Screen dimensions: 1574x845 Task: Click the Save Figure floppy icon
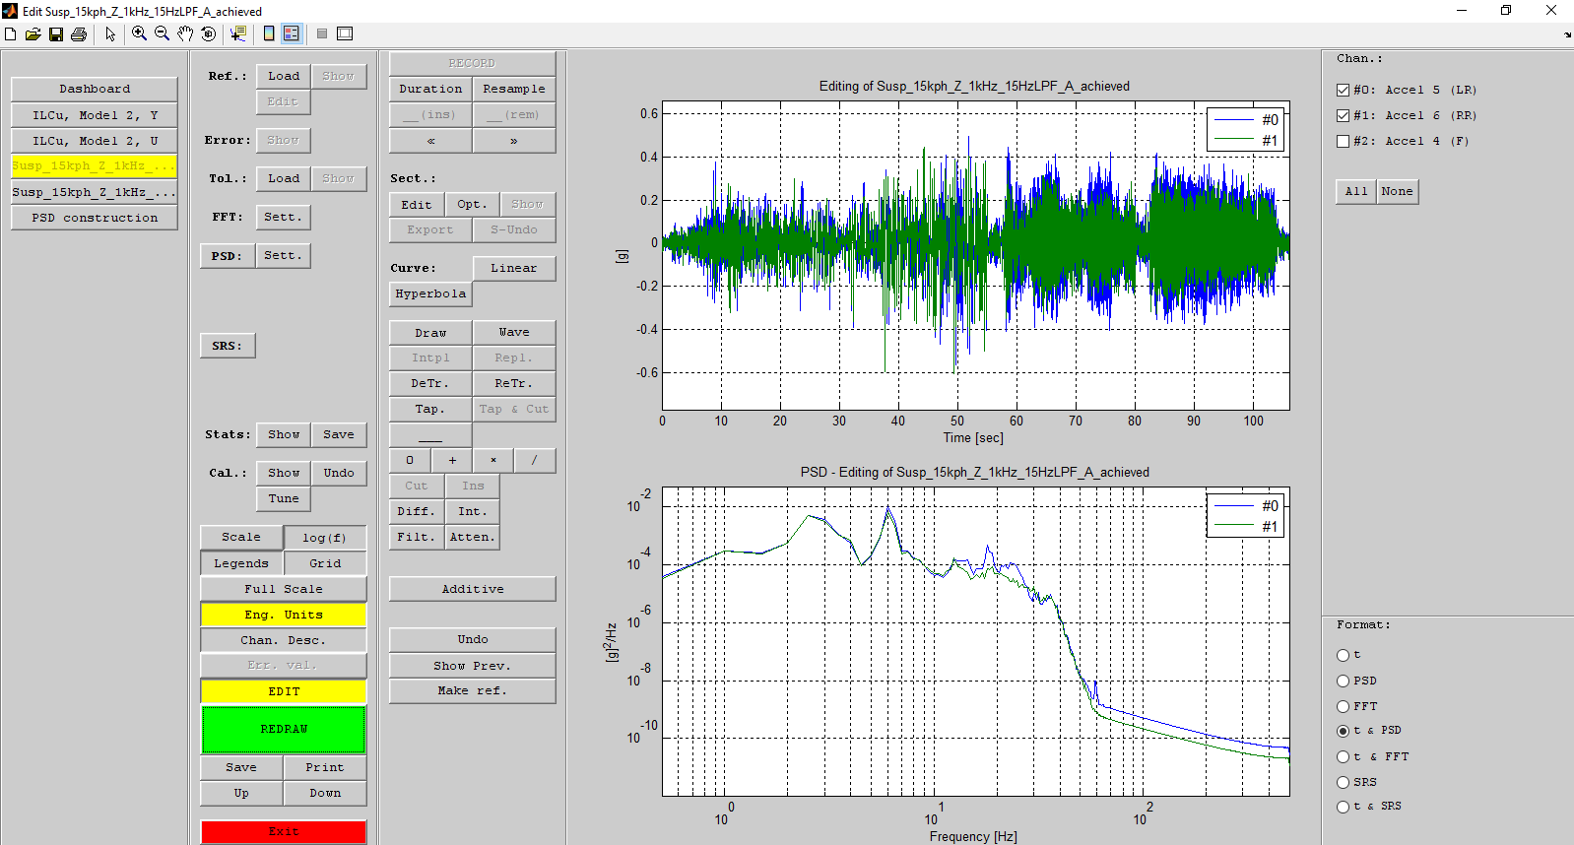(56, 34)
